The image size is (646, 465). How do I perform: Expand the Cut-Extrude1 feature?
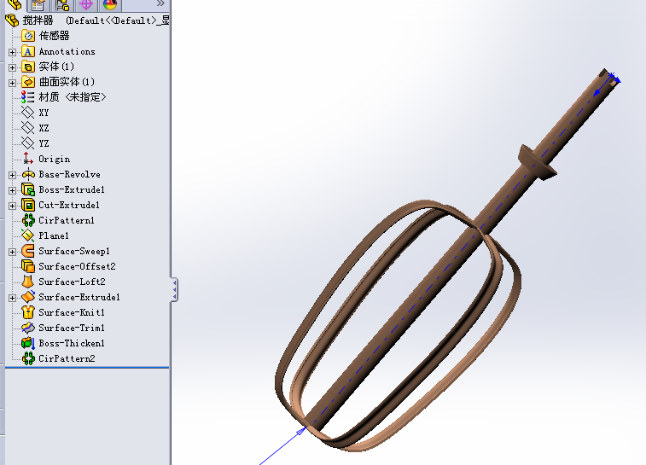click(x=12, y=206)
